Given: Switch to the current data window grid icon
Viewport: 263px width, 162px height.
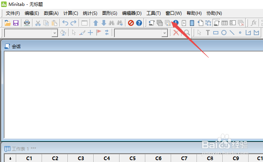Looking at the screenshot, I should coord(225,23).
